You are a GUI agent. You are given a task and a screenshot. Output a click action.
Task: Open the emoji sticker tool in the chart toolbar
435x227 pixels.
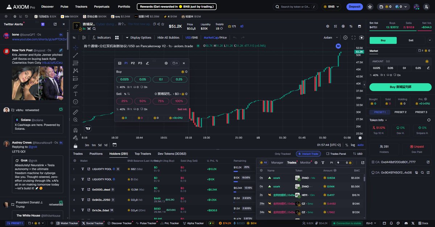[75, 102]
